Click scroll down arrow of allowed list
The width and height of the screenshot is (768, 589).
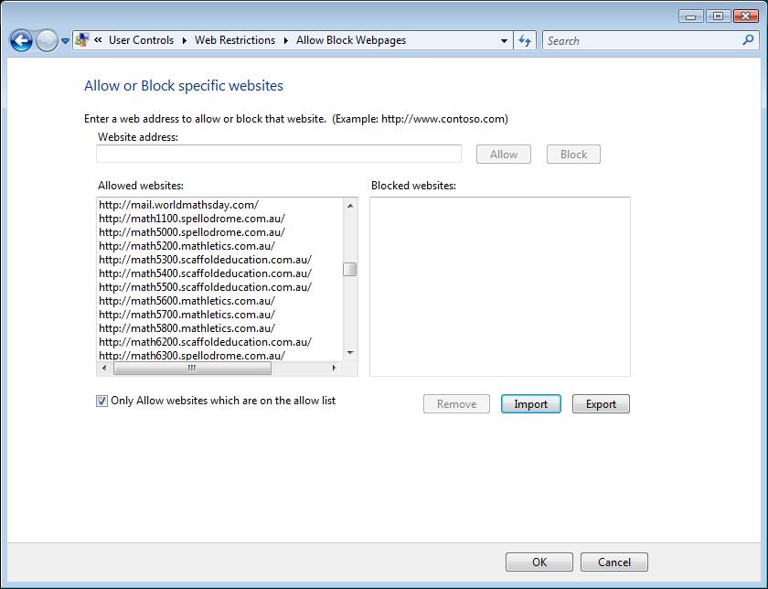350,353
